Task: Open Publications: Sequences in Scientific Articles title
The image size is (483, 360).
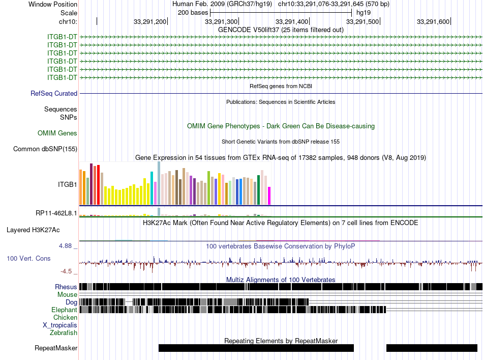Action: (281, 102)
